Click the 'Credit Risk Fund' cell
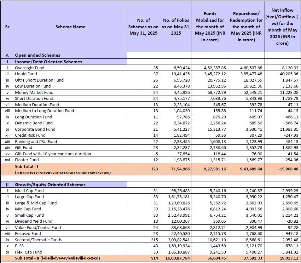The width and height of the screenshot is (301, 263). [30, 135]
